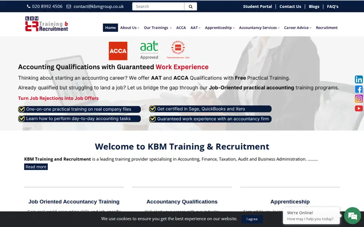Click Turn Job Rejections into Job Offers text
The image size is (364, 227).
pos(58,98)
